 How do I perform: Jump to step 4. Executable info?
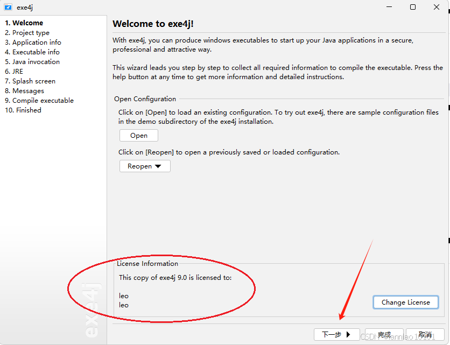[32, 52]
